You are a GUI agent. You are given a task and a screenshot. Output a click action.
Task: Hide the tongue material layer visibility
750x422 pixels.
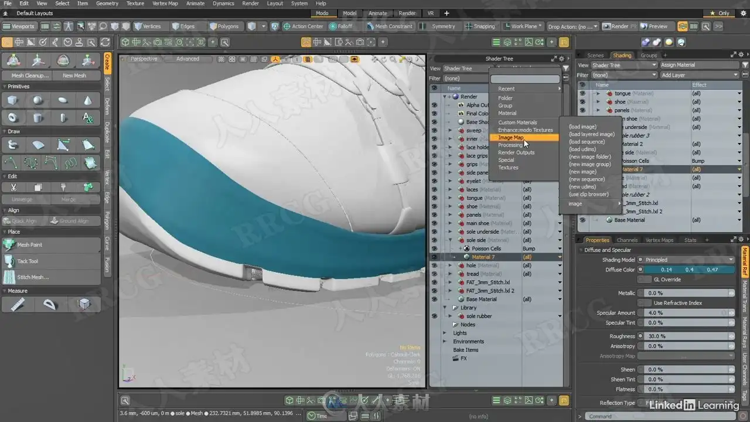(x=434, y=198)
